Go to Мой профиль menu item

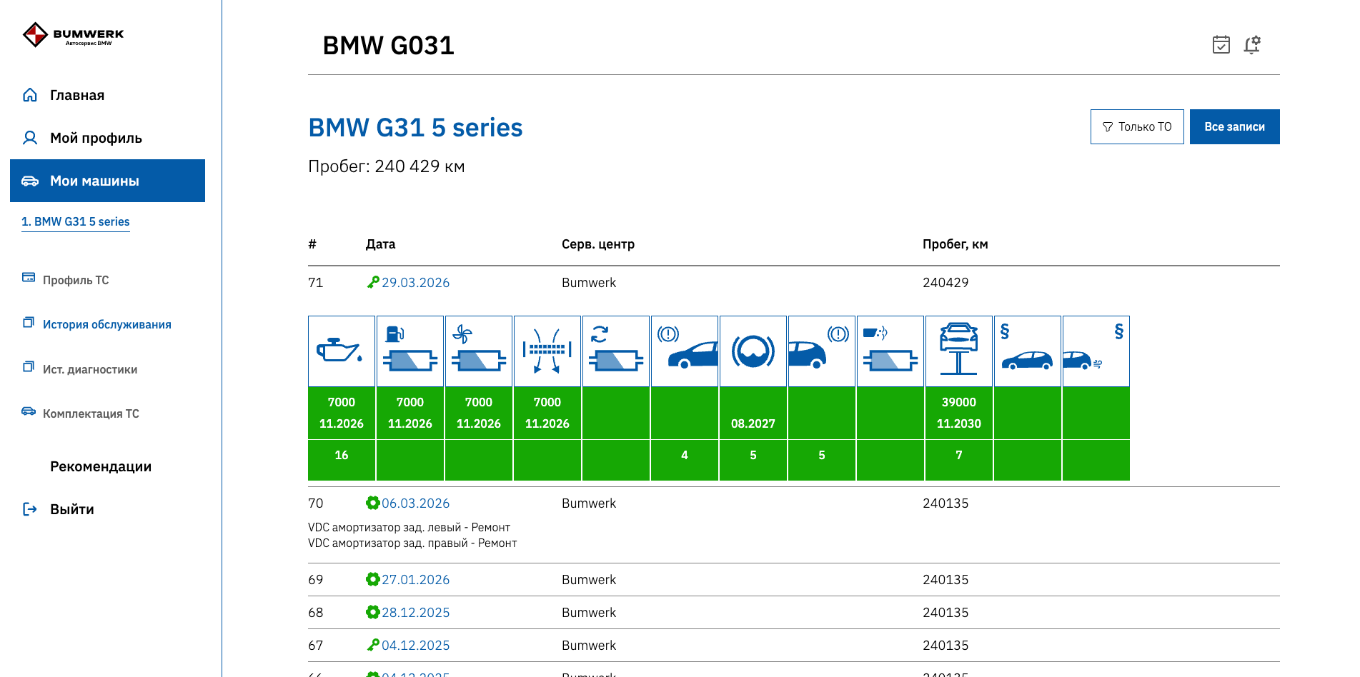pyautogui.click(x=96, y=138)
